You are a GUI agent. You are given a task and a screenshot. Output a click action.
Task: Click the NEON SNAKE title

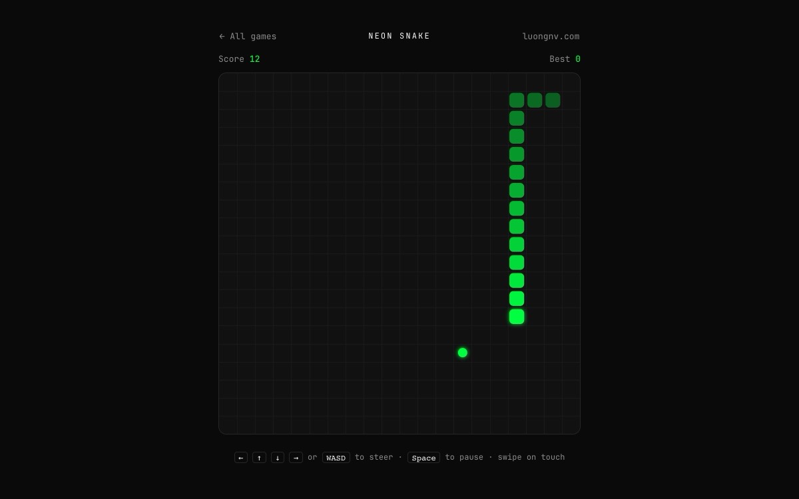(400, 36)
